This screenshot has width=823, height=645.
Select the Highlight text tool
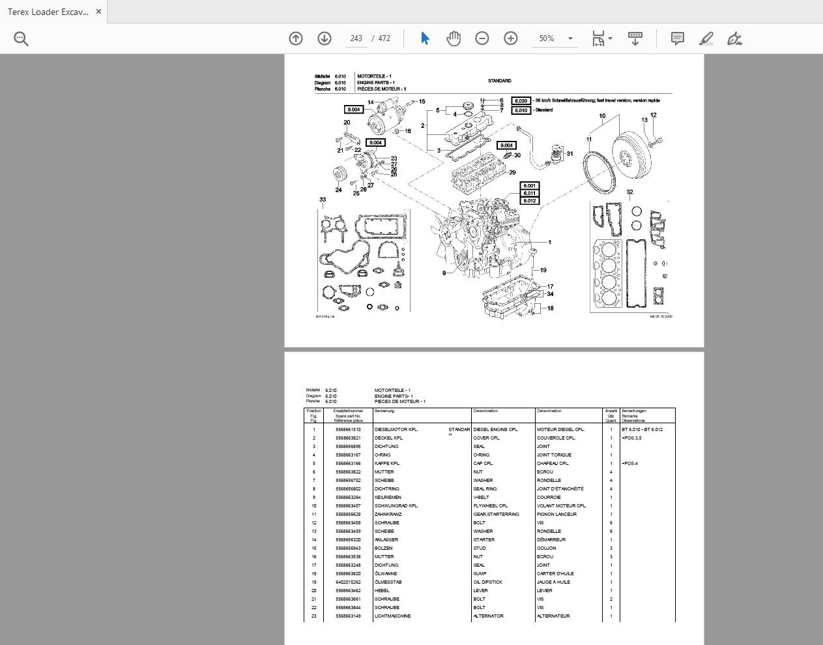pyautogui.click(x=706, y=38)
